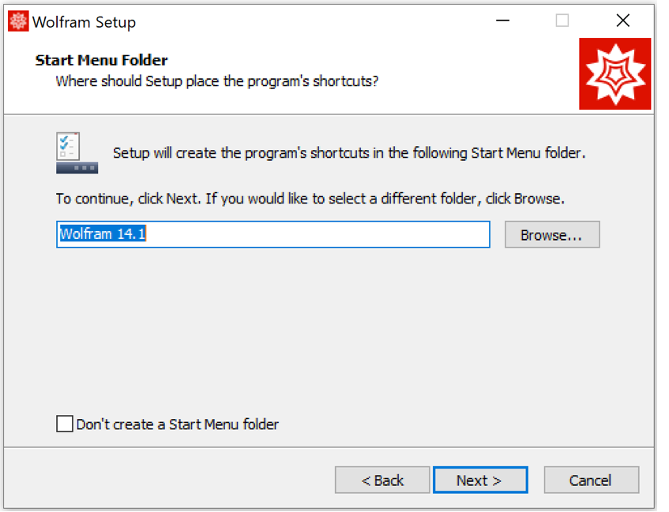Cancel the Wolfram setup

[x=592, y=480]
